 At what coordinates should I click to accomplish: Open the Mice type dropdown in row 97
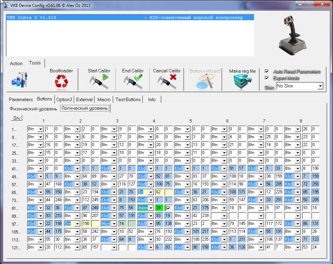pyautogui.click(x=114, y=224)
